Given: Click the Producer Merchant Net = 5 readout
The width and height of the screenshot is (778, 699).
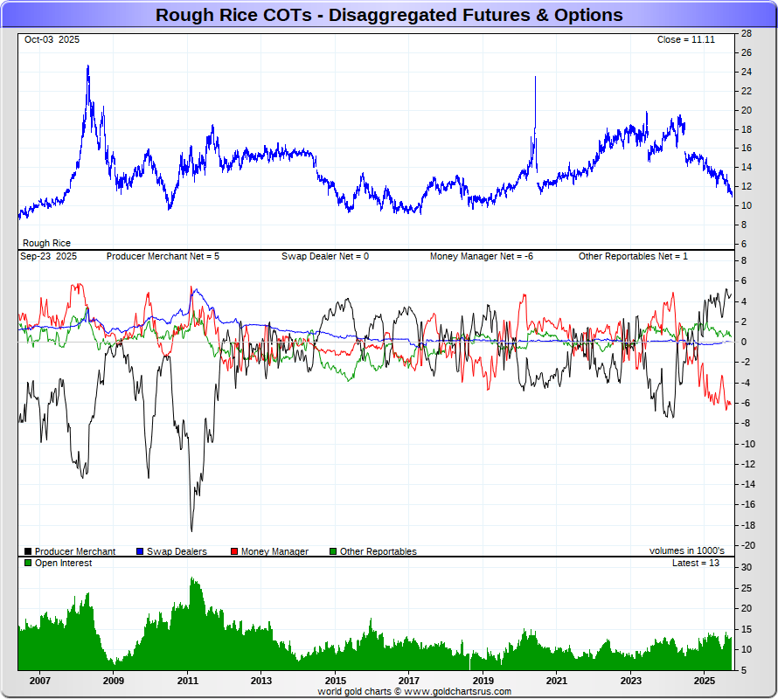Looking at the screenshot, I should click(163, 257).
